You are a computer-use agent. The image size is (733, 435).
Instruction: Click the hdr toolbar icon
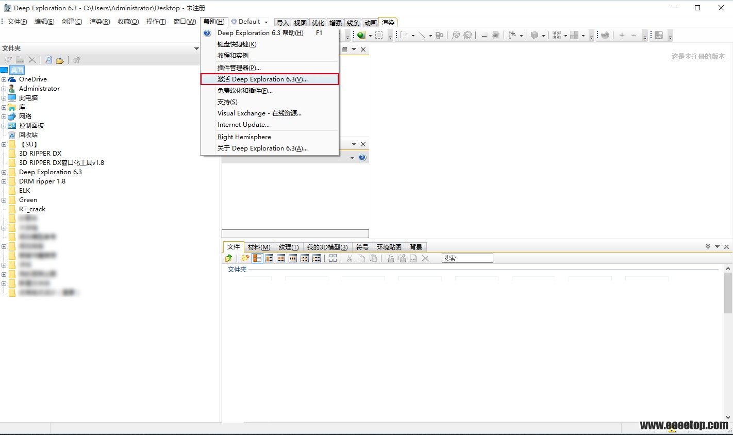(659, 35)
